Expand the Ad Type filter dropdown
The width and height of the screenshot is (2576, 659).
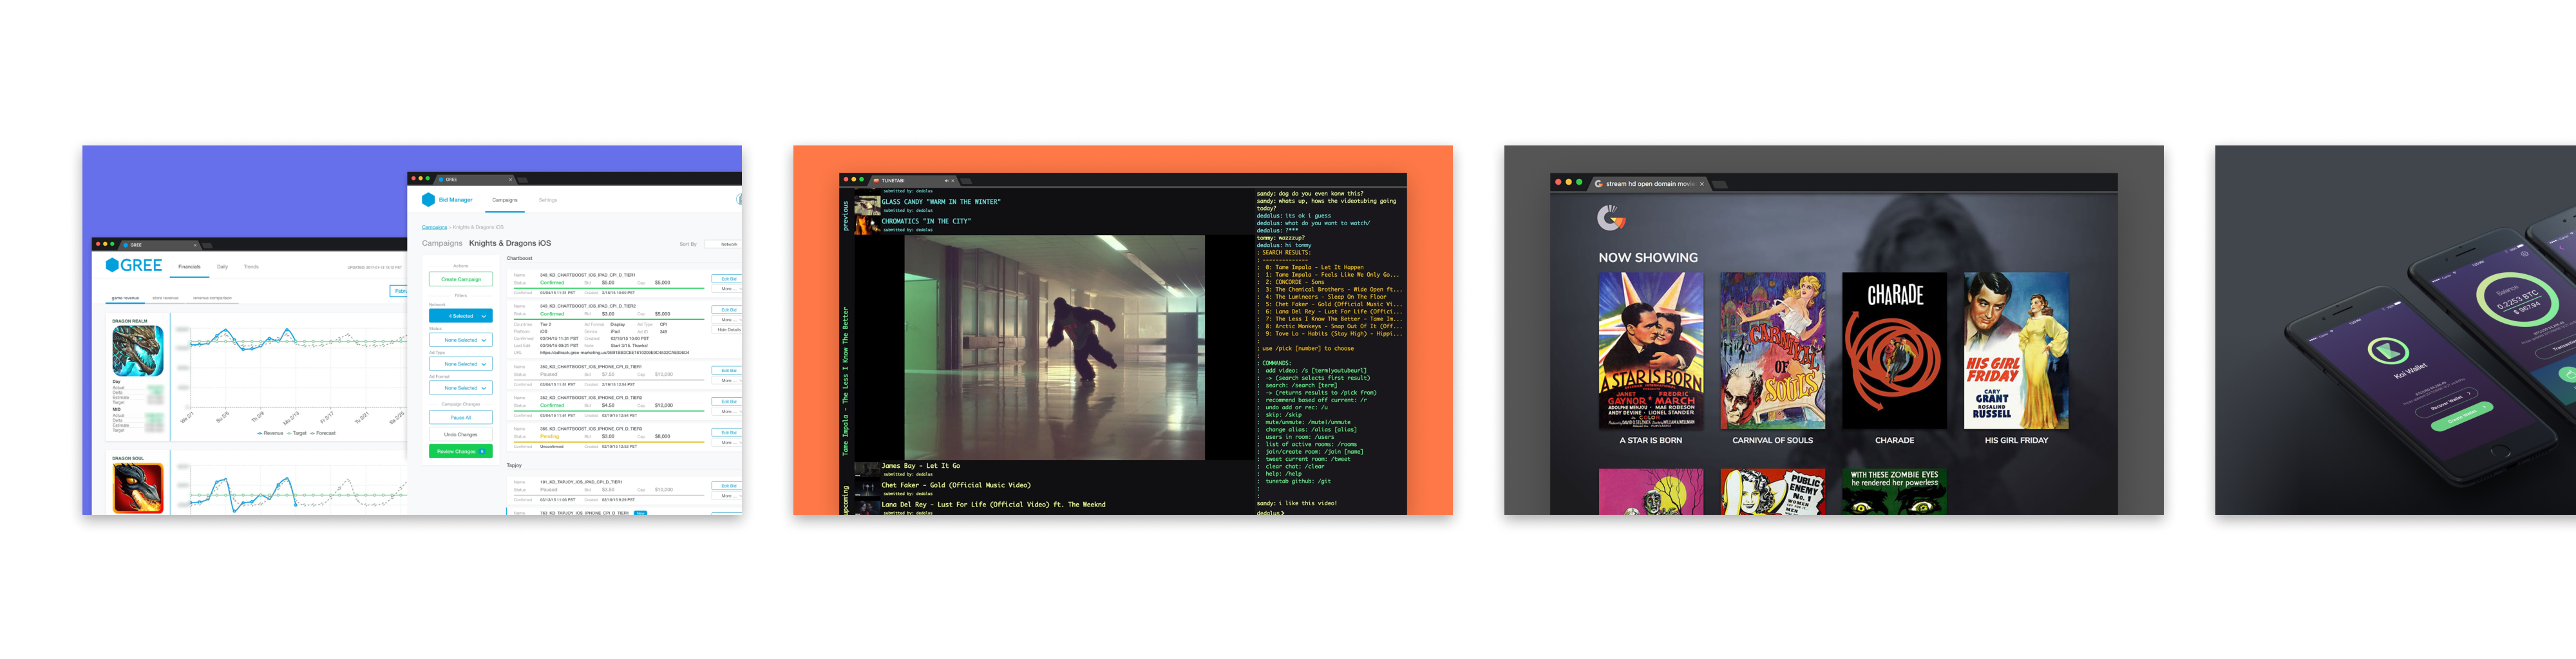[460, 364]
